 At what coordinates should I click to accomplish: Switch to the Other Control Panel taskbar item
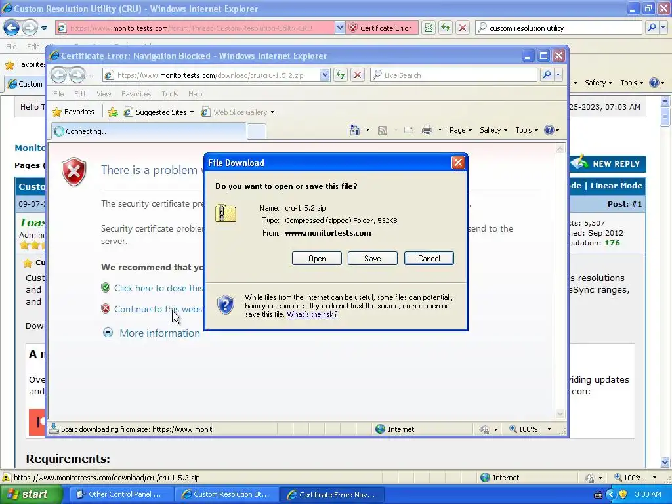pos(121,494)
